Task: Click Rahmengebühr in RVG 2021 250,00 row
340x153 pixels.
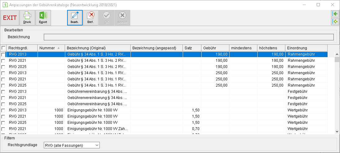Action: (x=301, y=79)
